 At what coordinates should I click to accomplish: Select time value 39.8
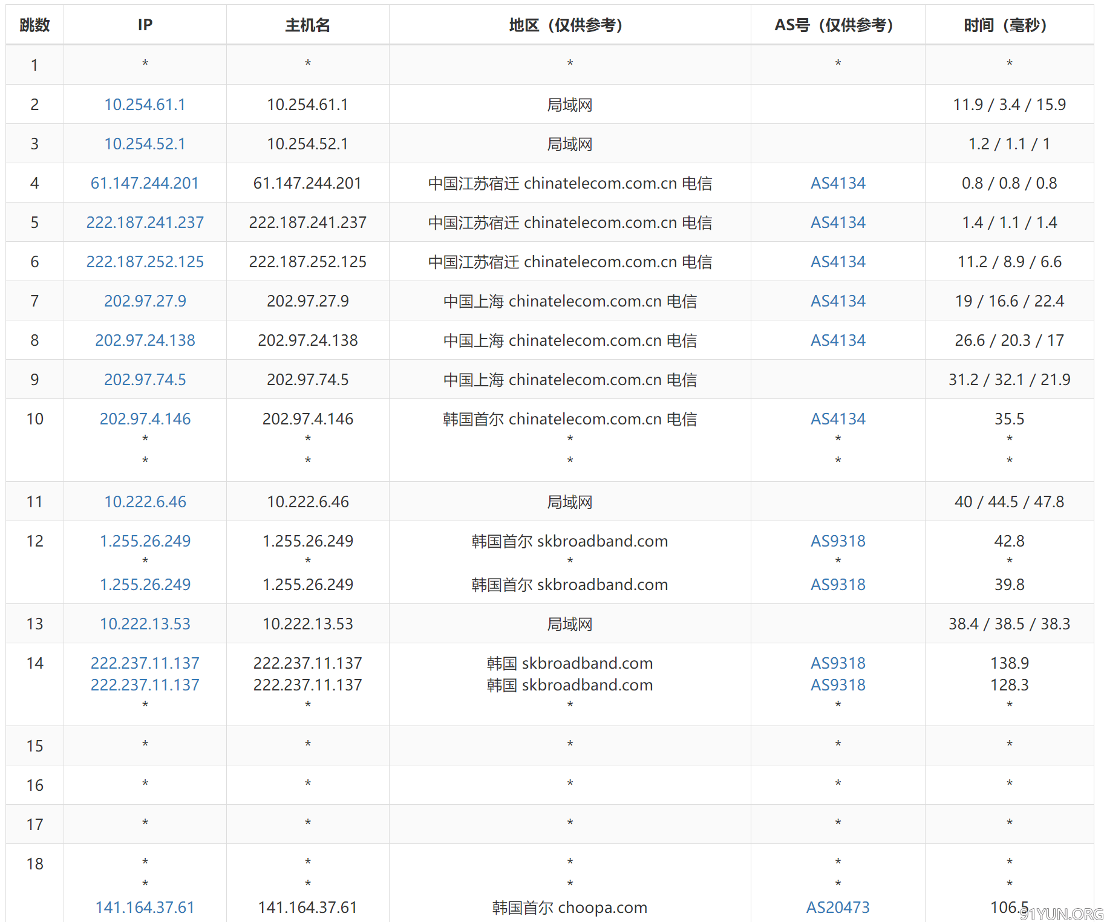click(1009, 585)
